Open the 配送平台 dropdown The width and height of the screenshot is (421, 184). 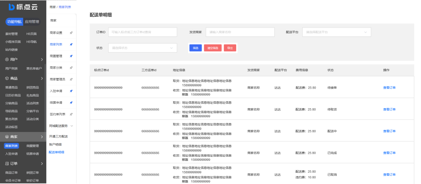tap(337, 32)
